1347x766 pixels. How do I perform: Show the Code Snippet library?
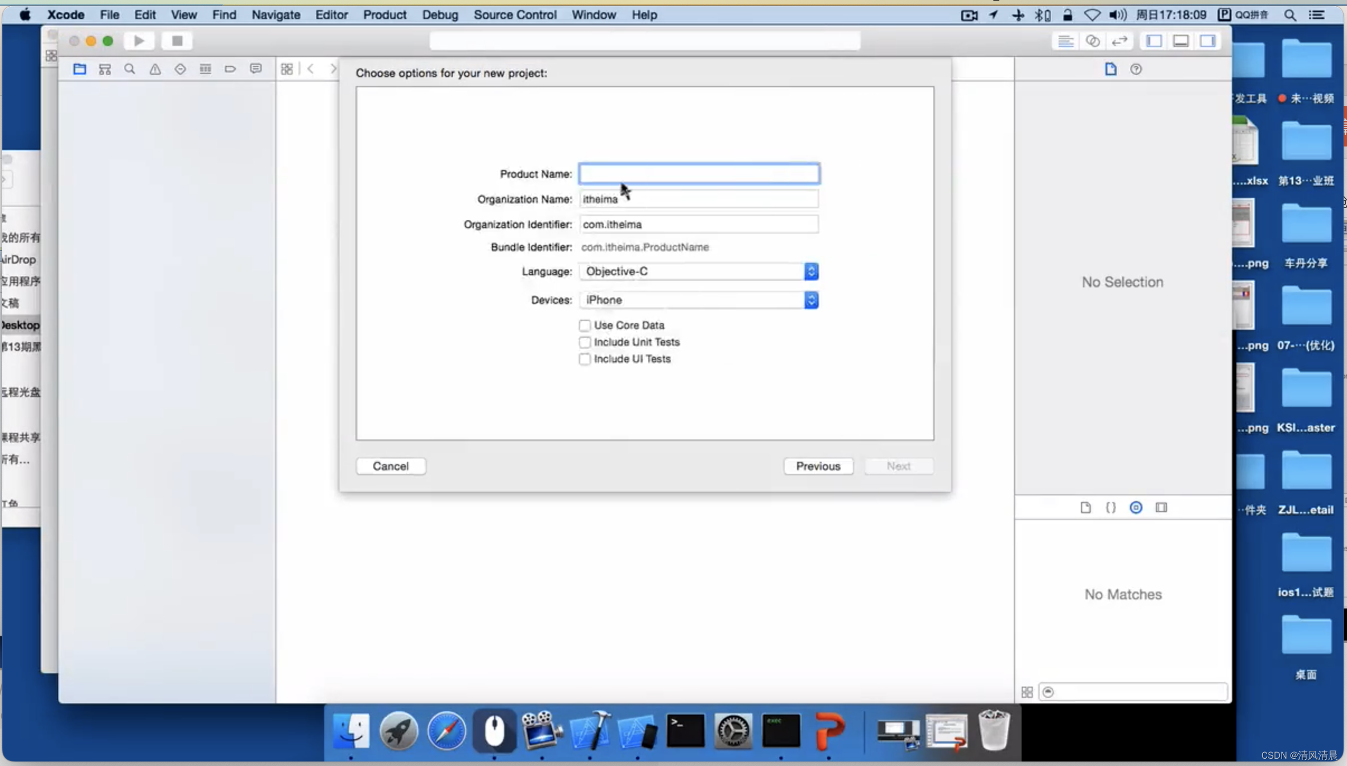point(1111,507)
